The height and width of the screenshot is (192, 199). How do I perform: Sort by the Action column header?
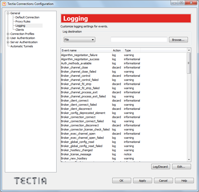pos(118,50)
